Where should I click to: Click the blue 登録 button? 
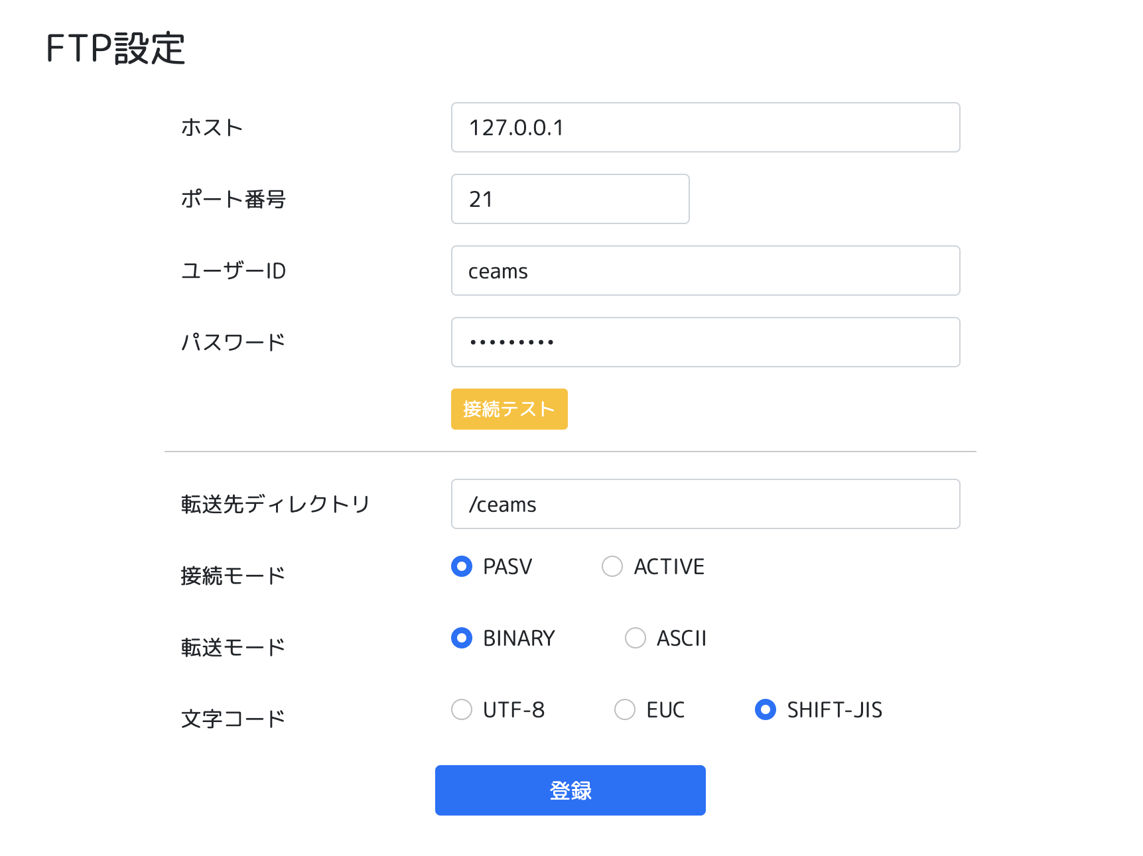(x=570, y=790)
